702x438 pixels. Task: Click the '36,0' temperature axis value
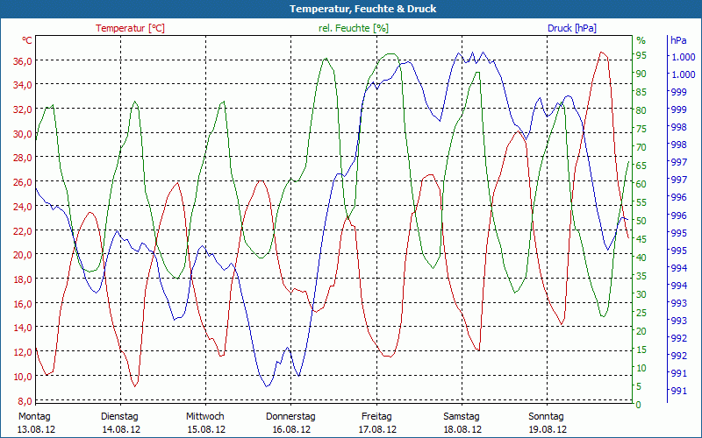[x=23, y=61]
